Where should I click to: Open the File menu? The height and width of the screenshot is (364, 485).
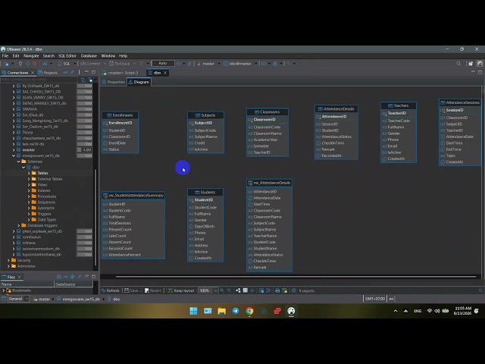[5, 55]
